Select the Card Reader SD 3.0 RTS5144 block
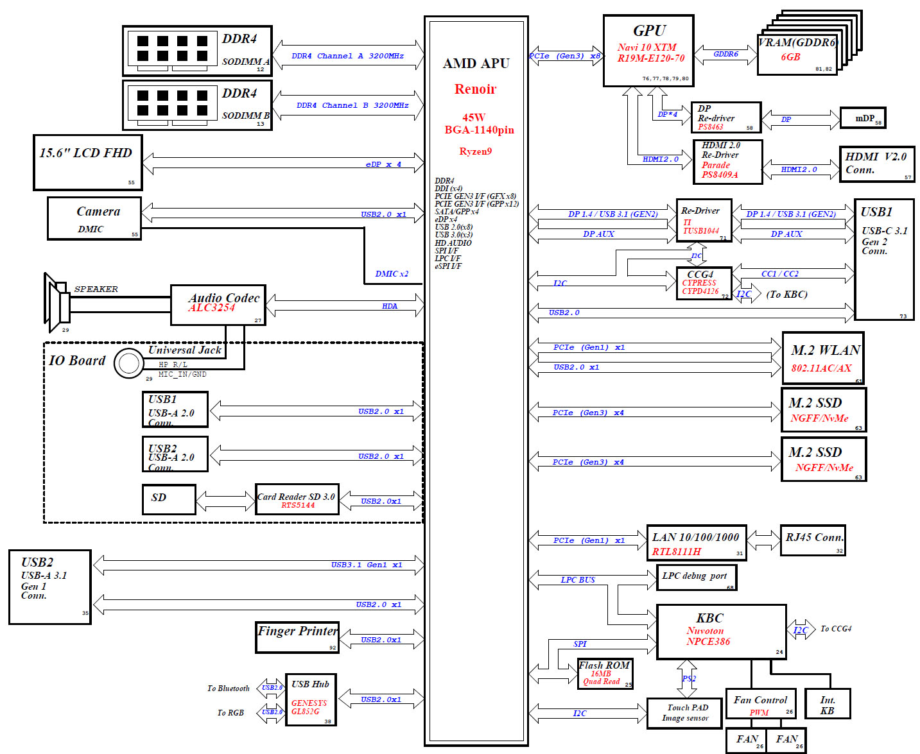The image size is (920, 754). pyautogui.click(x=297, y=499)
